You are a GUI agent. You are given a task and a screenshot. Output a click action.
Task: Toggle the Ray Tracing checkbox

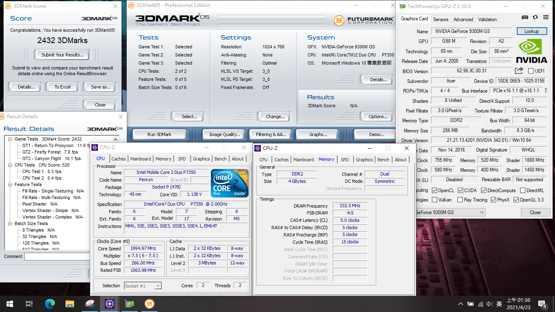[x=460, y=199]
